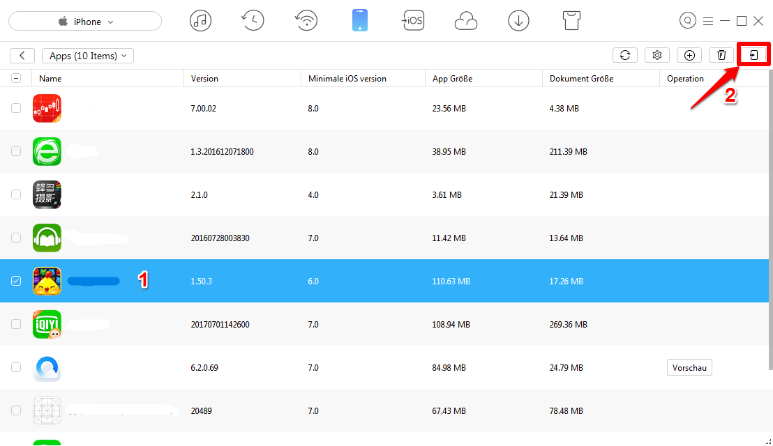Sort by App Größe column header
773x446 pixels.
[x=452, y=79]
